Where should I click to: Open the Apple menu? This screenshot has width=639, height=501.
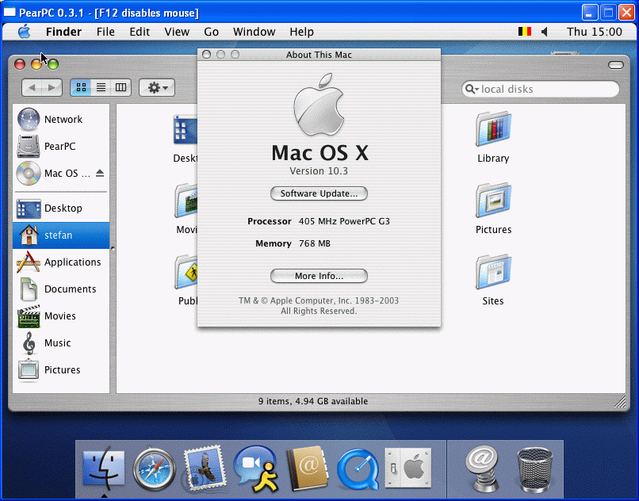(x=25, y=32)
